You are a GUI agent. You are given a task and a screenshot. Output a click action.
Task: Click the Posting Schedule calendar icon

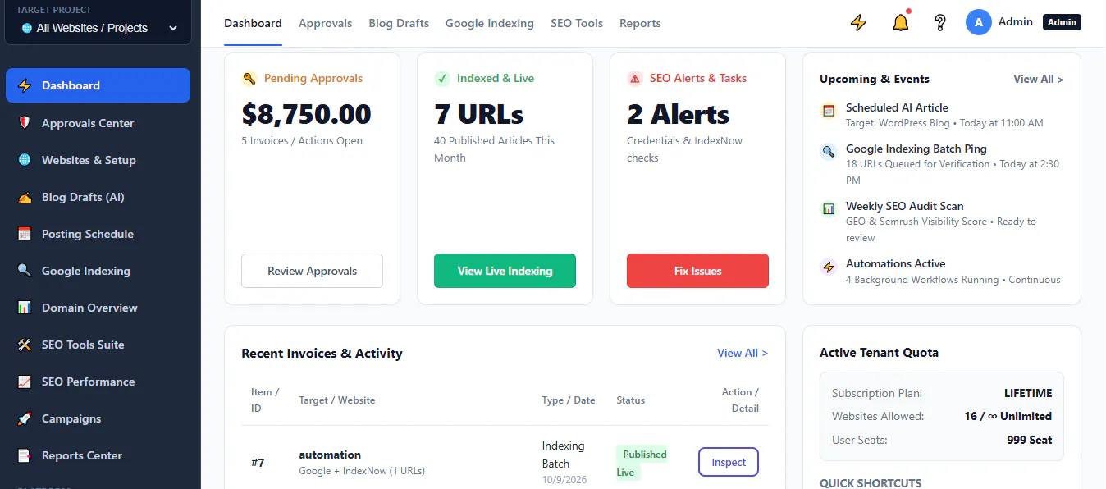coord(25,234)
